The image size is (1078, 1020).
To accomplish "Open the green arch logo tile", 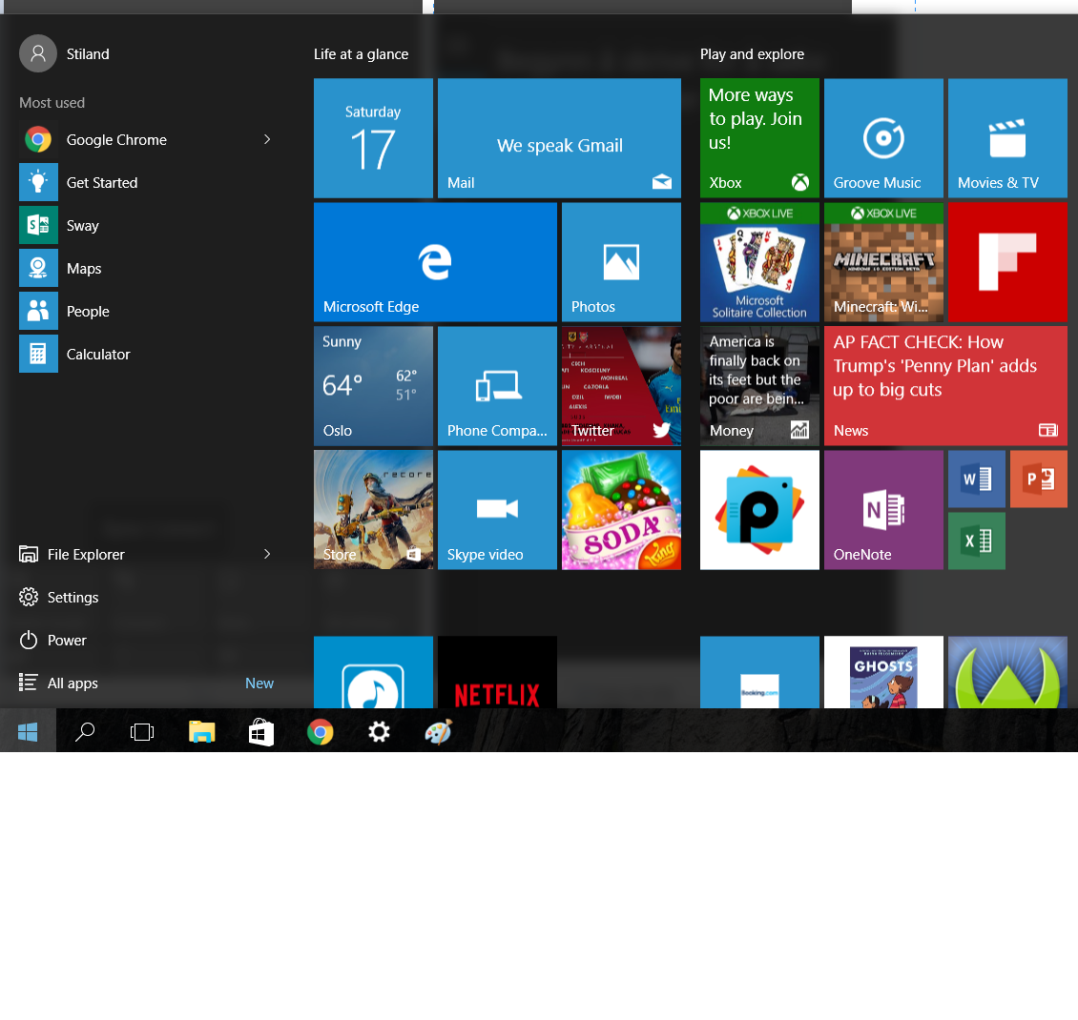I will pyautogui.click(x=1007, y=672).
